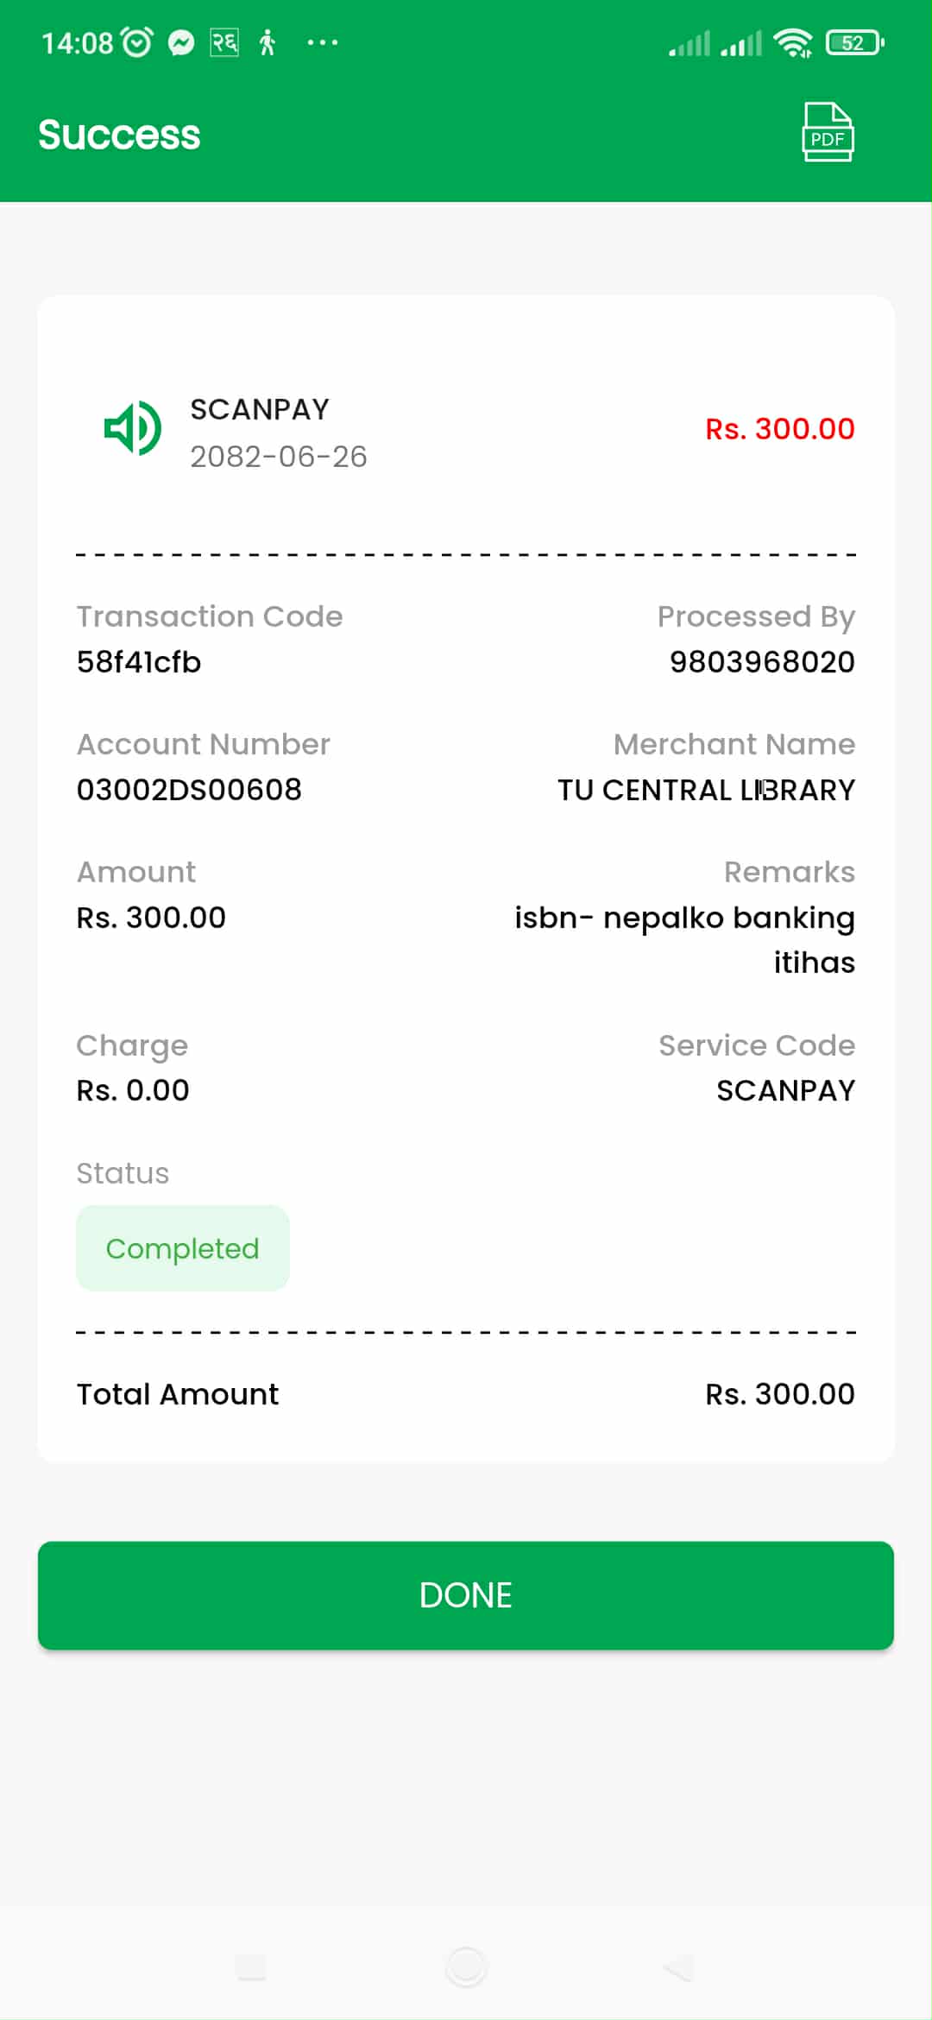This screenshot has height=2020, width=932.
Task: Tap the transaction code 58f41cfb
Action: (x=139, y=662)
